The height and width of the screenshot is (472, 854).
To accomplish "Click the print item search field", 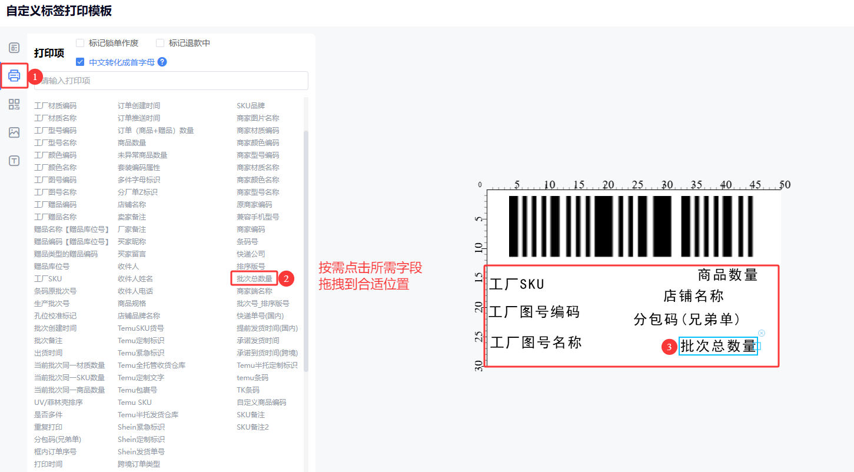I will coord(171,81).
